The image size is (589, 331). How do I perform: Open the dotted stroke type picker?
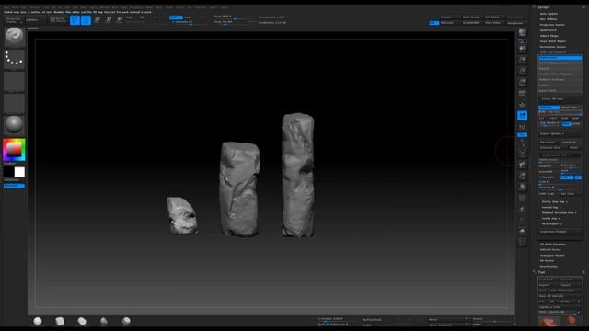tap(15, 59)
